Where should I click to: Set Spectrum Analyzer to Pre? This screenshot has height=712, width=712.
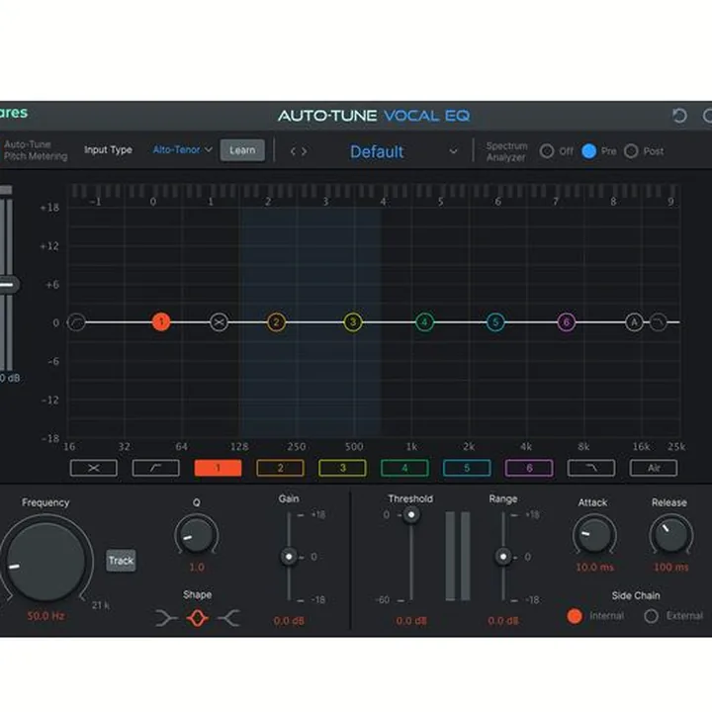[589, 151]
